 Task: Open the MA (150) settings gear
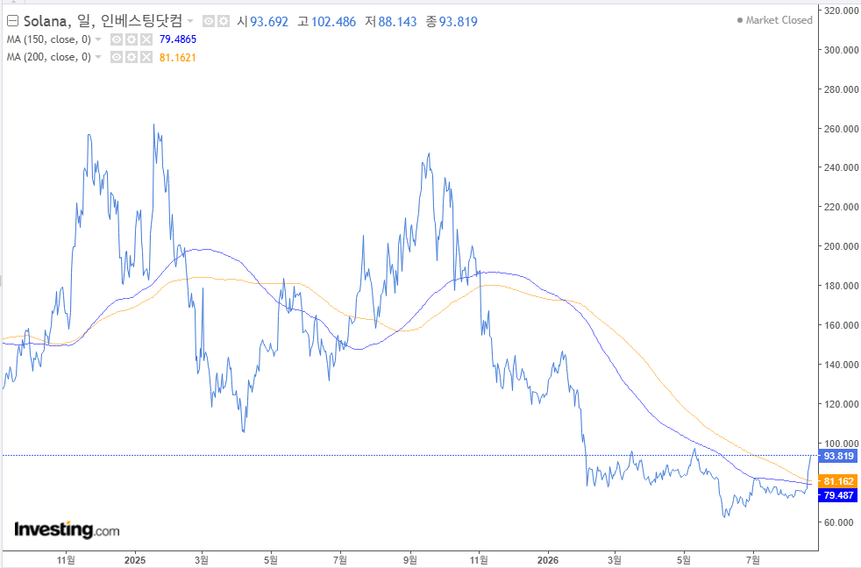(132, 39)
